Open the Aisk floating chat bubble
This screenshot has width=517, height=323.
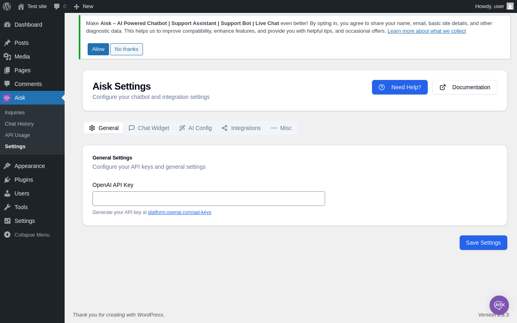[x=499, y=305]
